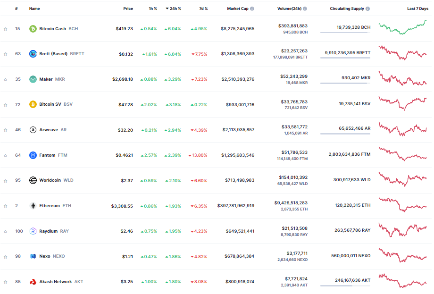Click the Raydium coin logo

pyautogui.click(x=33, y=231)
